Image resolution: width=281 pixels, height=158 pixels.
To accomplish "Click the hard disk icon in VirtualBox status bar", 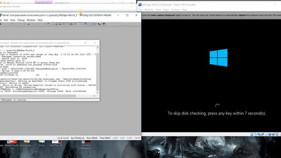I will (x=252, y=134).
